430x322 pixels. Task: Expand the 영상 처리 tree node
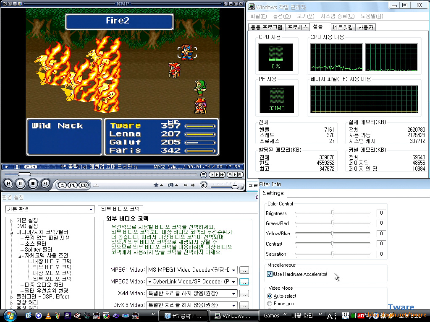coord(12,303)
